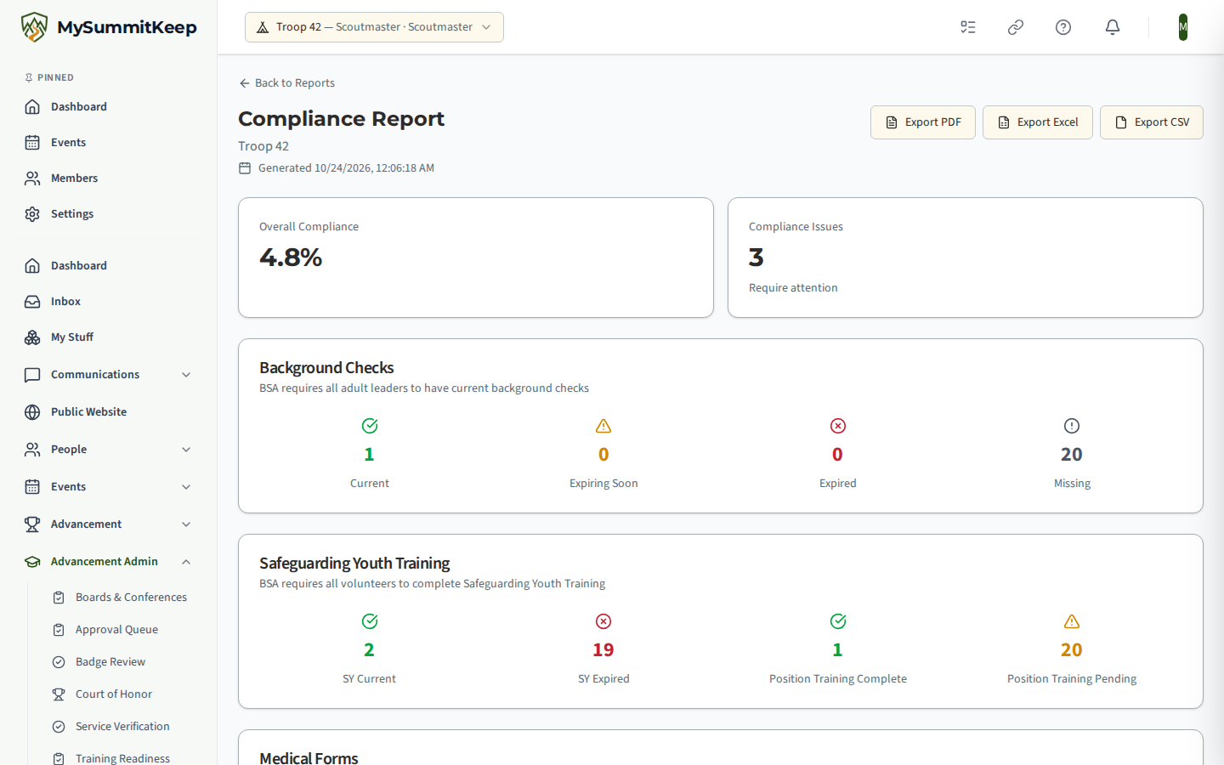Click the Expired background checks X icon
This screenshot has height=765, width=1224.
[x=838, y=426]
